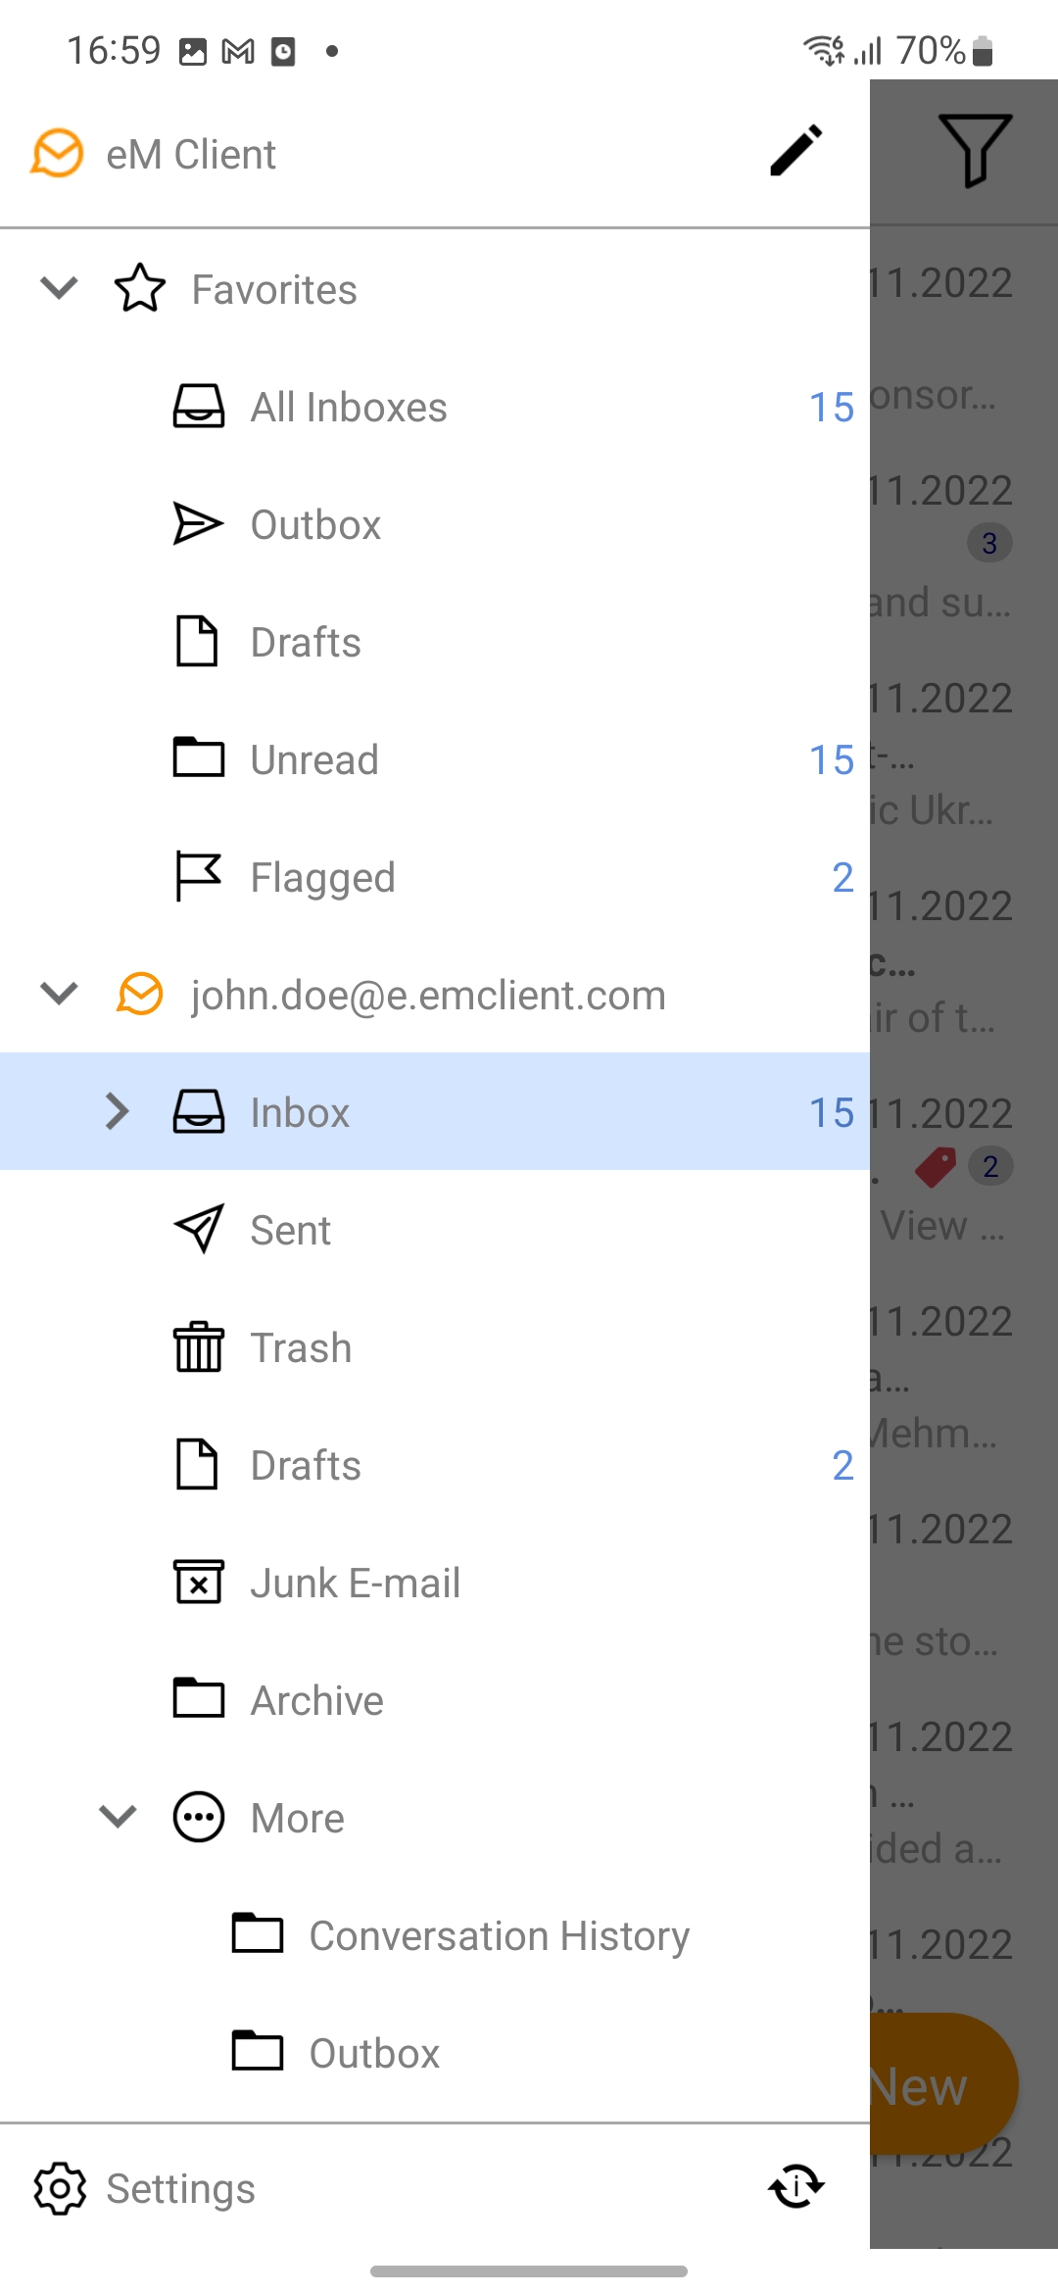Tap the Archive folder icon
1058x2293 pixels.
[199, 1698]
